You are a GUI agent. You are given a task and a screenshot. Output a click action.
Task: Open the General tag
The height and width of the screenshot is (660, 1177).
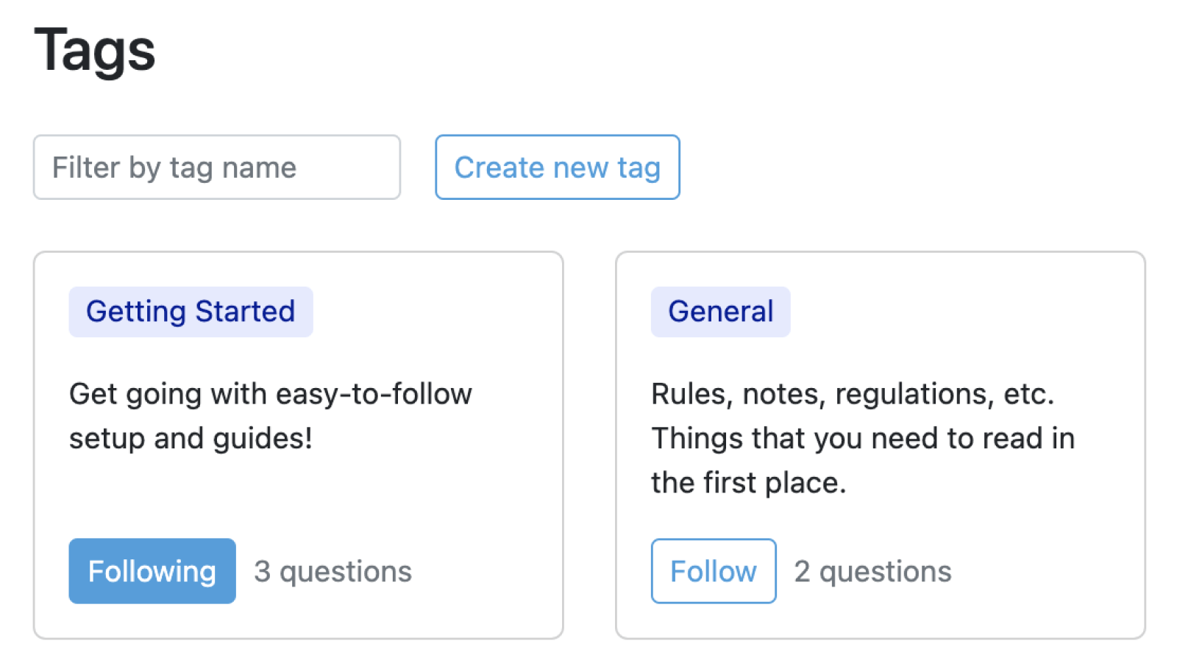pos(720,312)
